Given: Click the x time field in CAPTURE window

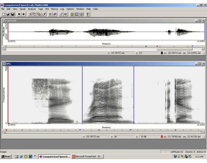Looking at the screenshot, I should click(x=121, y=53).
